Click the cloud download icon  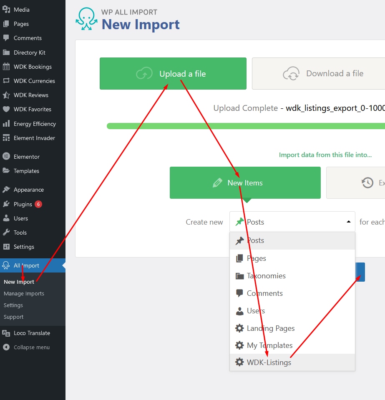click(x=291, y=73)
